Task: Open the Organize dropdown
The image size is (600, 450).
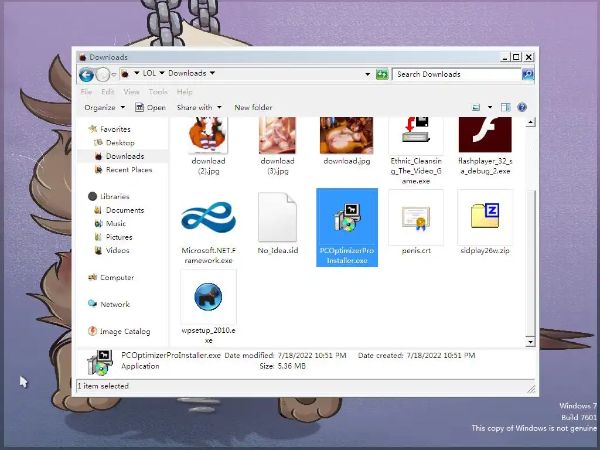Action: click(x=104, y=108)
